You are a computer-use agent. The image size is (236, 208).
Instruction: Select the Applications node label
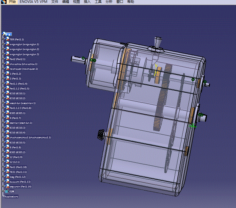click(11, 197)
